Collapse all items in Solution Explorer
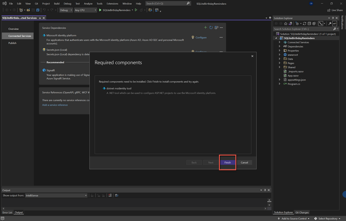Screen dimensions: 346x221 [310, 23]
